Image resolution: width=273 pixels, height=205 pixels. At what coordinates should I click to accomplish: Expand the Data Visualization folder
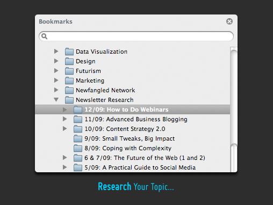tap(56, 52)
